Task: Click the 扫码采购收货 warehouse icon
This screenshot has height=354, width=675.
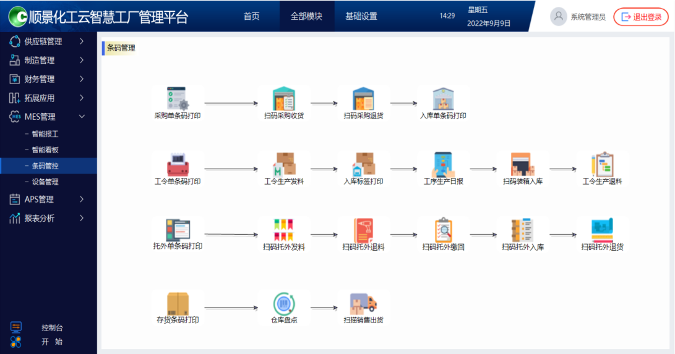Action: coord(284,99)
